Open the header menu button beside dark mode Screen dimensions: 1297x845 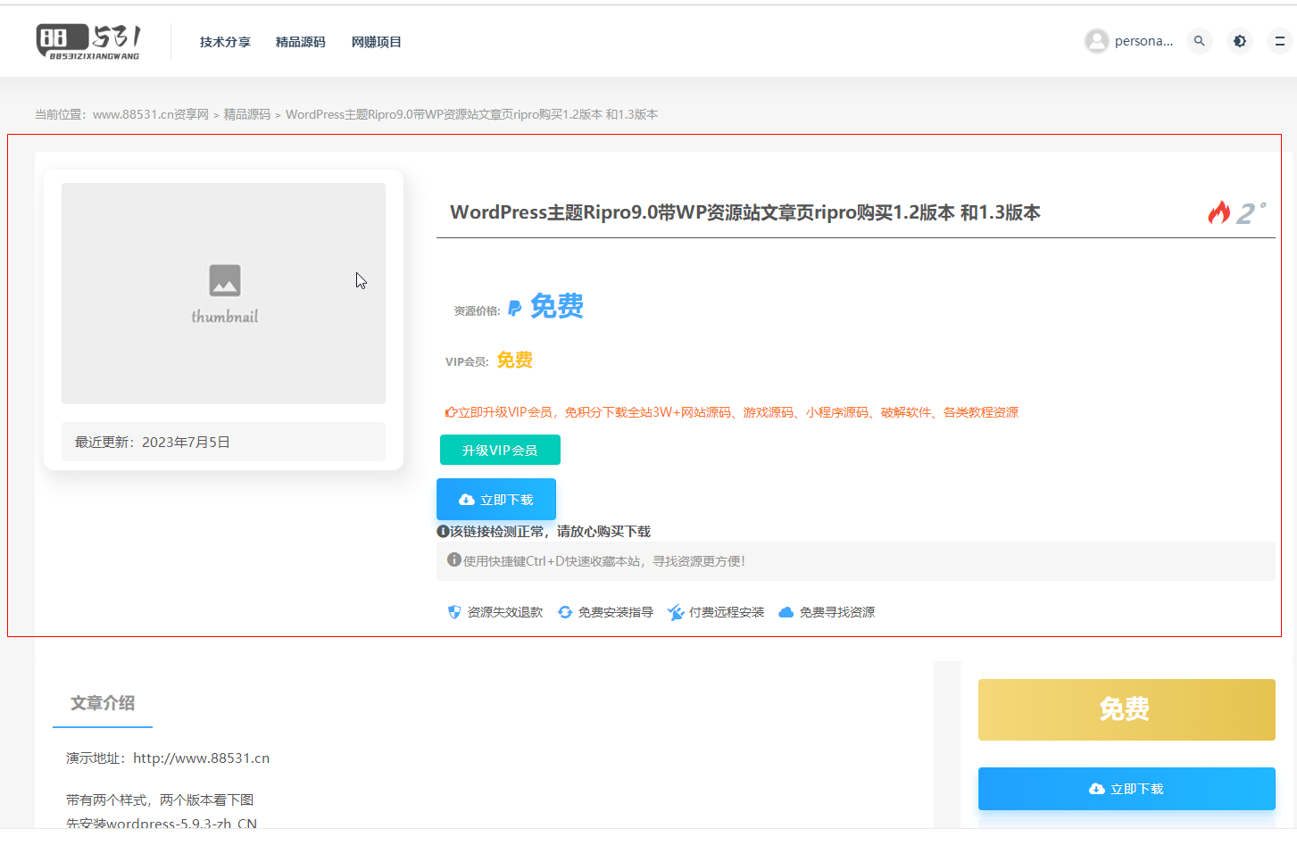point(1279,41)
